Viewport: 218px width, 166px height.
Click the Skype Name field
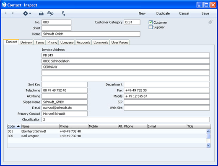(65, 102)
